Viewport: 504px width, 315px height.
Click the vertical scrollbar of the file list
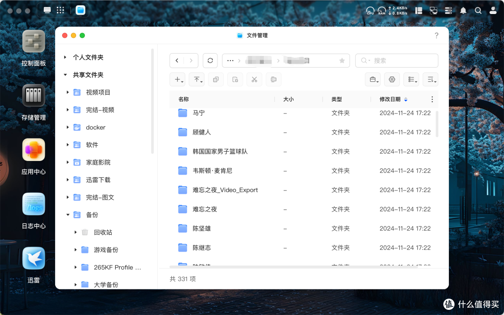tap(437, 124)
